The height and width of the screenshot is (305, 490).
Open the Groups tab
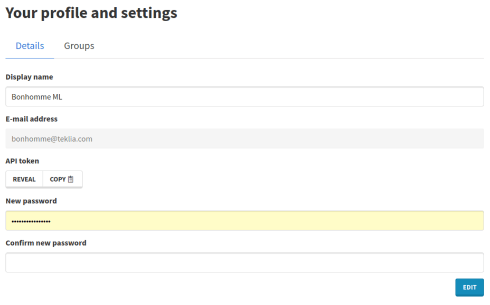pos(79,46)
